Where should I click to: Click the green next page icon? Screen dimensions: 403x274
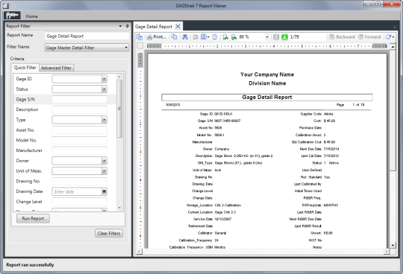284,37
